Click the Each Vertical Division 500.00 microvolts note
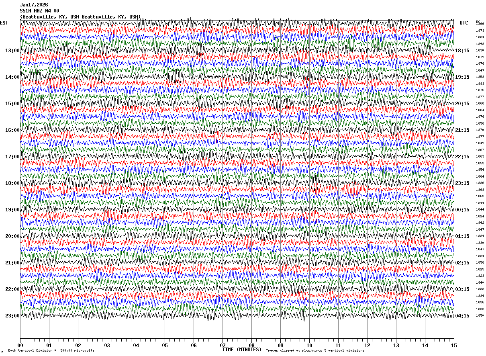The height and width of the screenshot is (356, 486). click(51, 350)
